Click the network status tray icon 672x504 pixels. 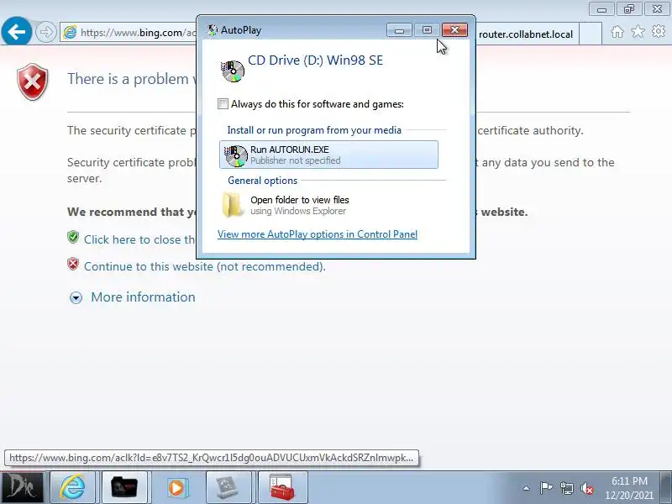coord(566,488)
